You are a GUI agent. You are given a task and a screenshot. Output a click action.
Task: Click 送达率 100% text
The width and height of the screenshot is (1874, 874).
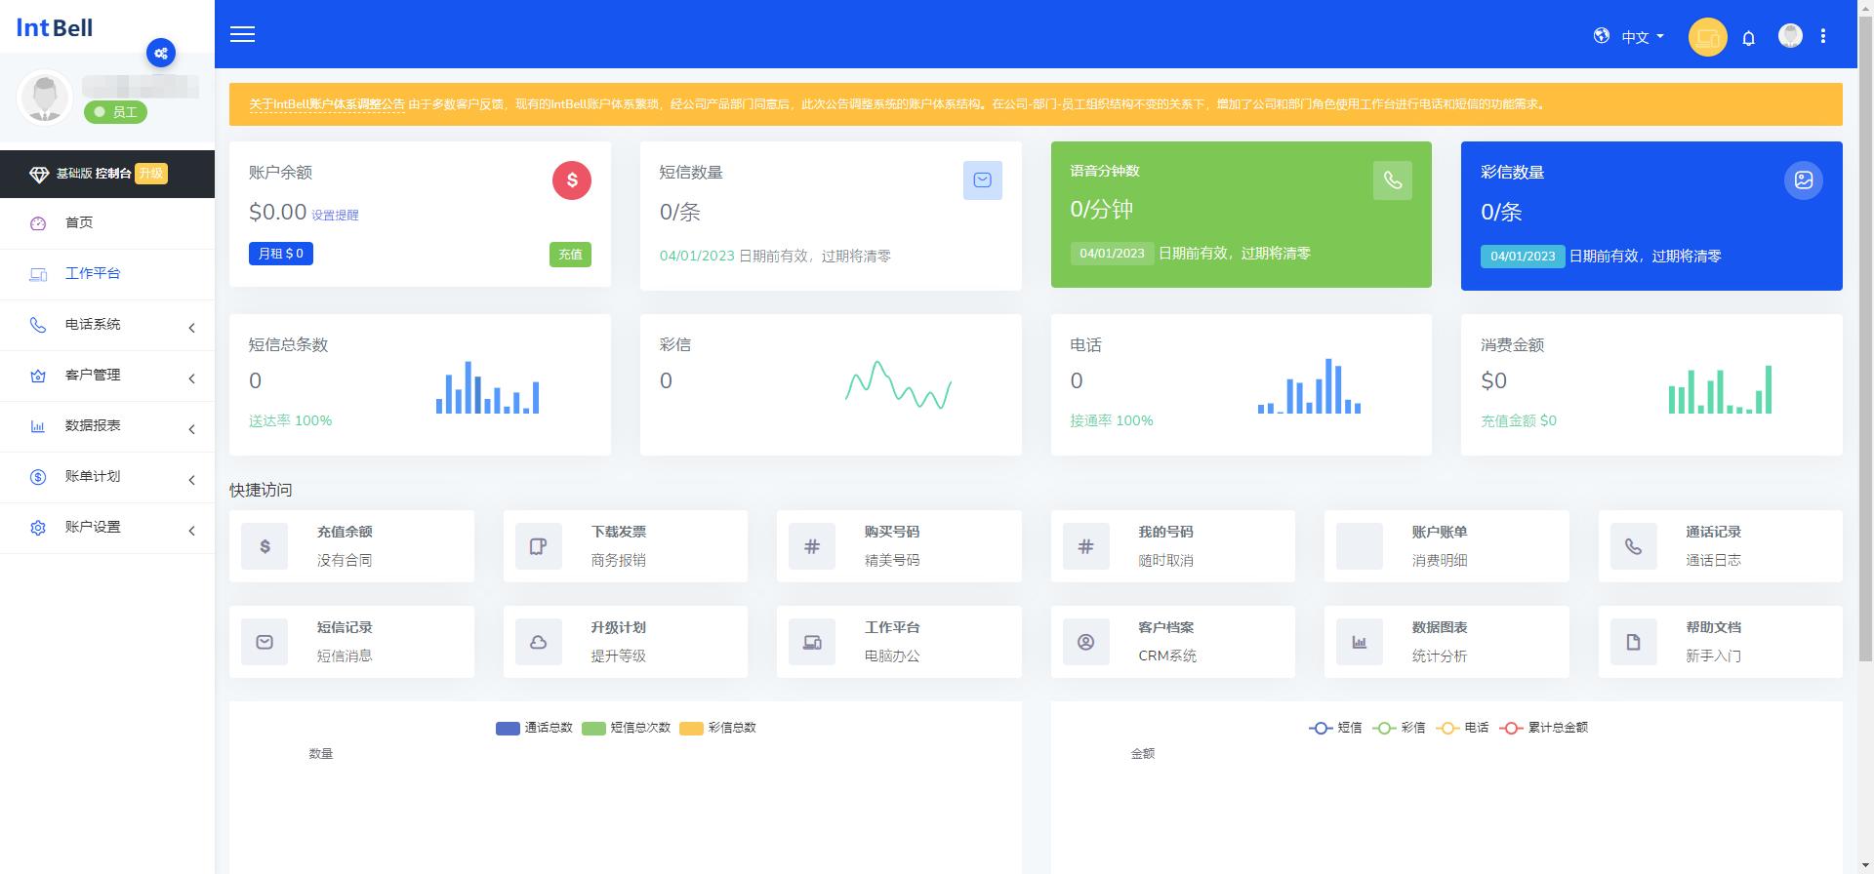click(x=290, y=420)
